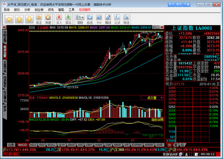Open the 自选 favorites icon

[x=90, y=19]
